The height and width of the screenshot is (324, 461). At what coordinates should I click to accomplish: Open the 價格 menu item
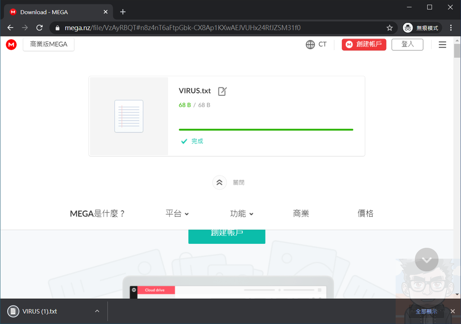coord(366,213)
